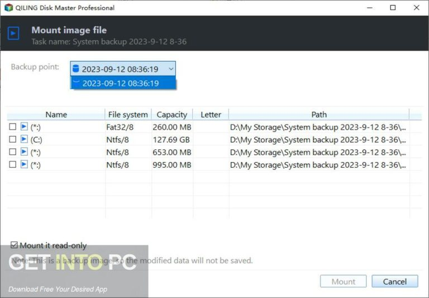429x298 pixels.
Task: Sort by the Capacity column header
Action: tap(172, 114)
